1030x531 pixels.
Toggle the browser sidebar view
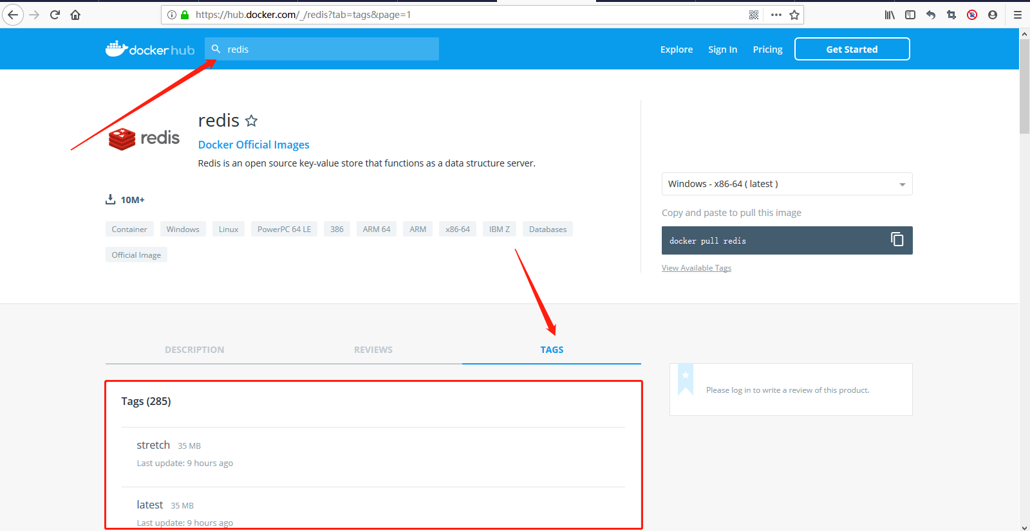click(910, 15)
